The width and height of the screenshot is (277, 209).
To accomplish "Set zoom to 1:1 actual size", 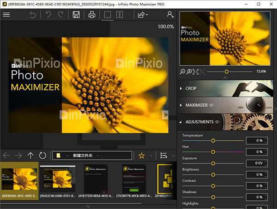I will [196, 72].
